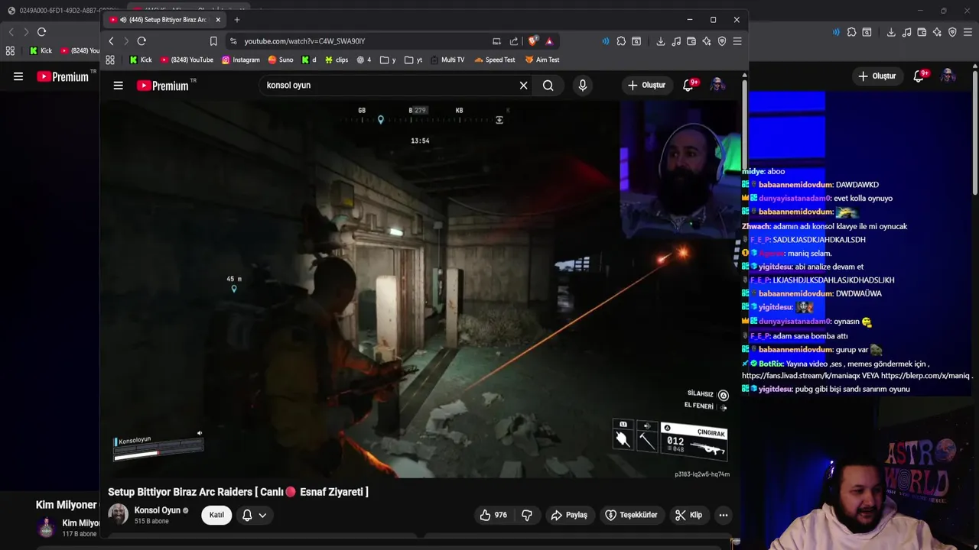Open the Multi TV bookmark
The image size is (979, 550).
(447, 60)
